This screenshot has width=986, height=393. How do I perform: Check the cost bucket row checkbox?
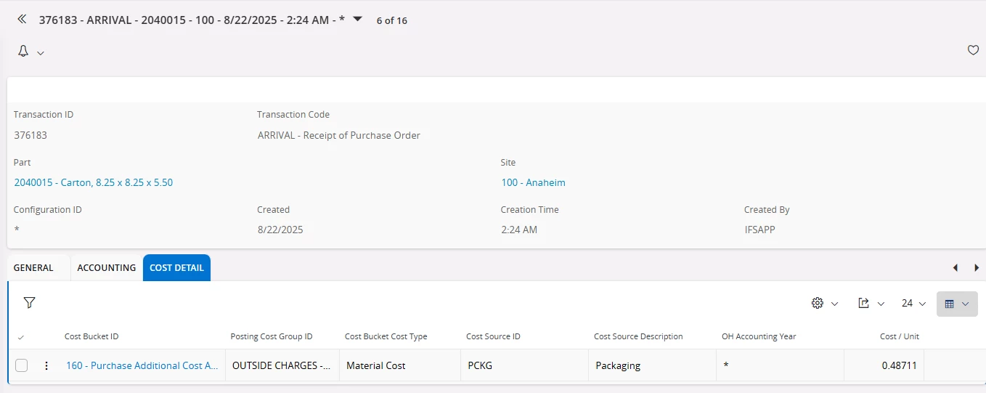point(22,365)
